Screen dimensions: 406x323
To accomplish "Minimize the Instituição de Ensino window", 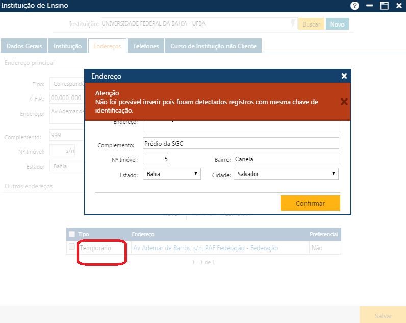I will 369,6.
